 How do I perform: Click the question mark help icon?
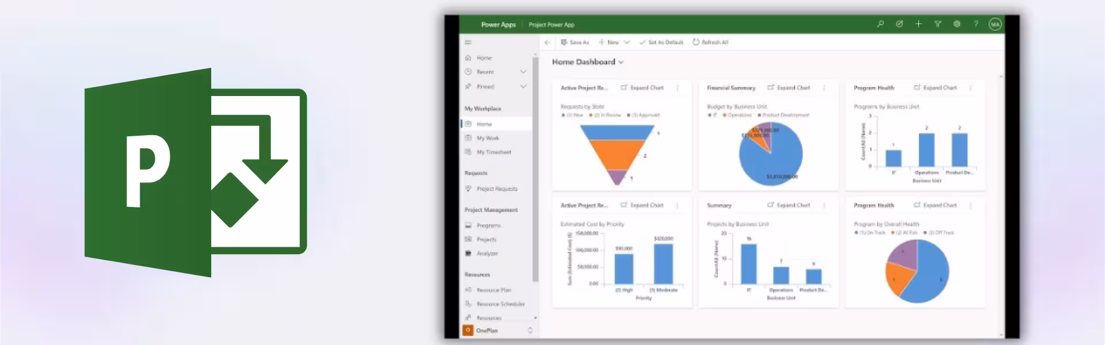coord(976,24)
